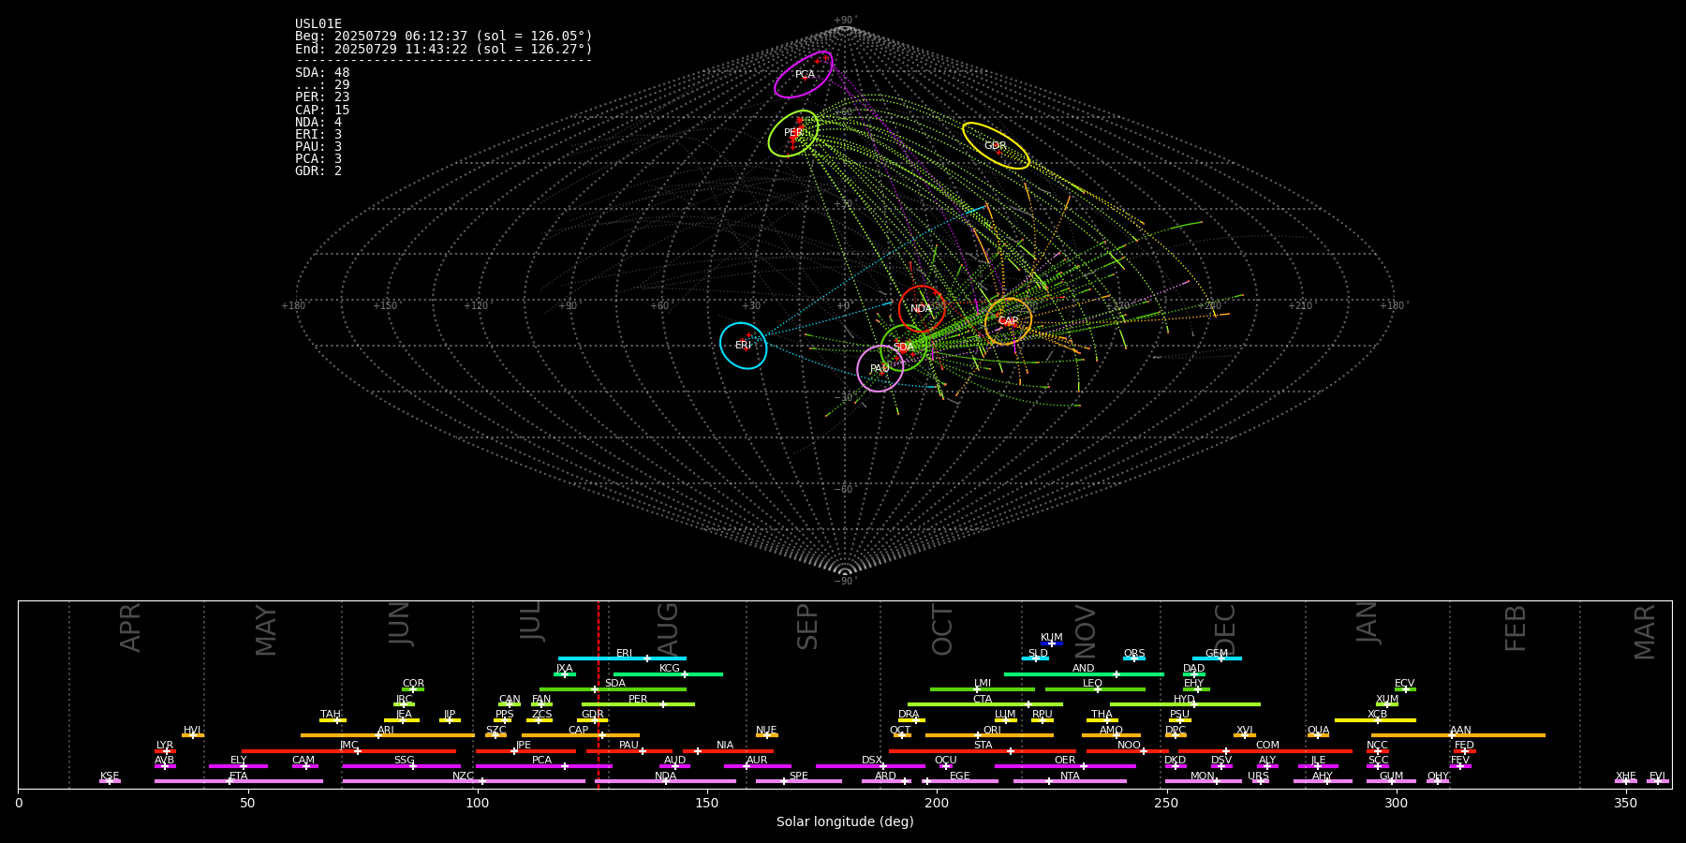1686x843 pixels.
Task: Click the 'Solar longitude (deg)' axis label
Action: (x=845, y=821)
